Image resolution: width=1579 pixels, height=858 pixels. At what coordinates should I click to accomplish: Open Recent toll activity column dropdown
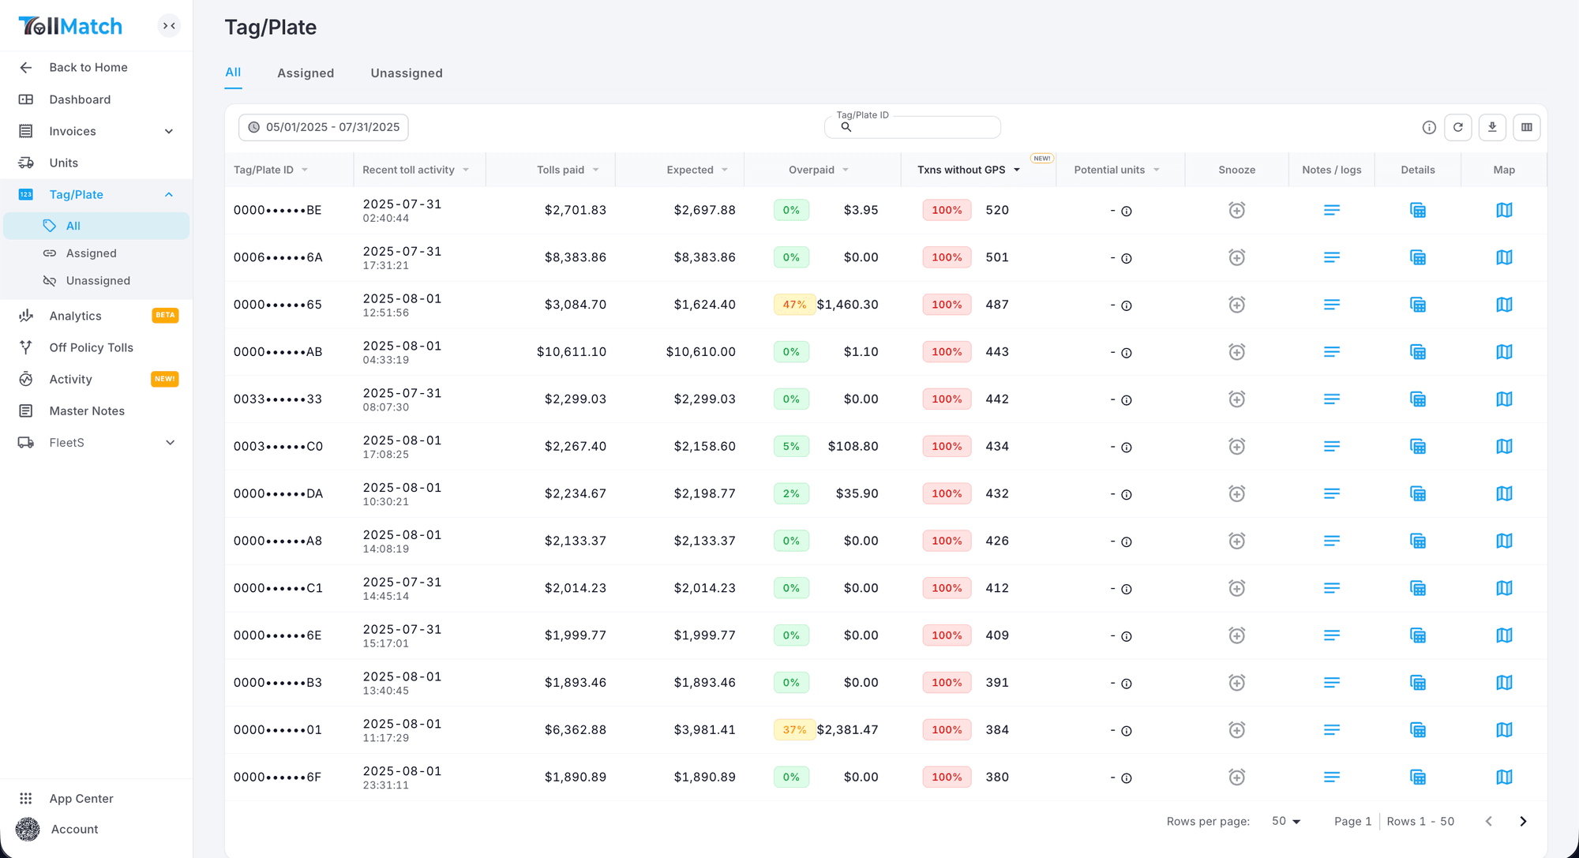[x=466, y=170]
